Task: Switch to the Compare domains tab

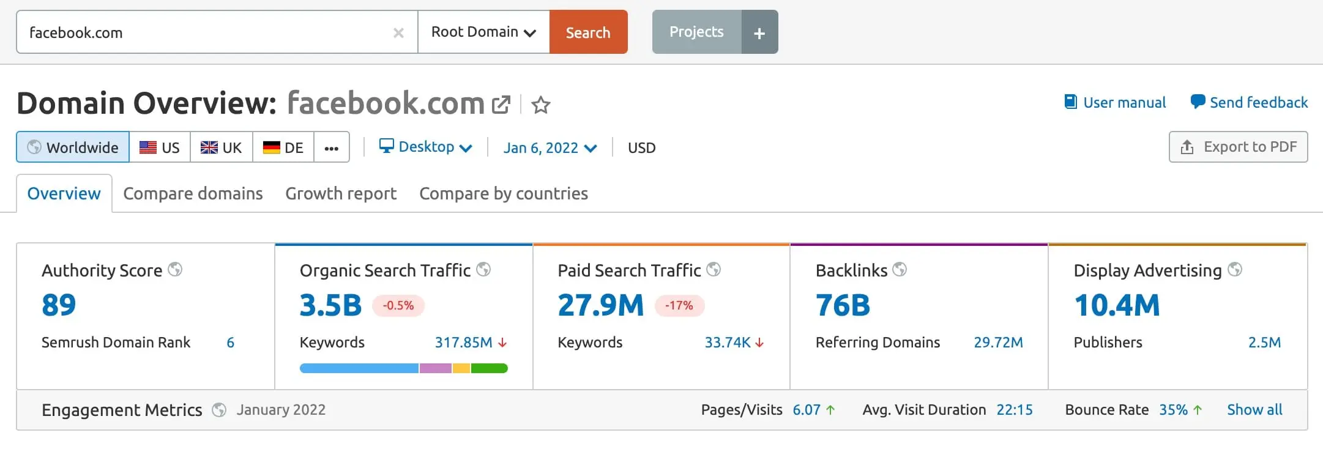Action: coord(193,194)
